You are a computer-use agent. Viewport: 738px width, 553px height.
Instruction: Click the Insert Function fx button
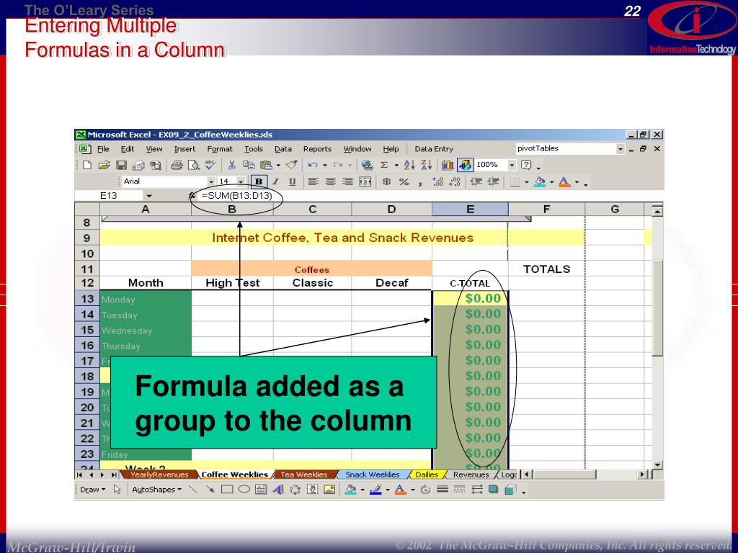click(191, 196)
